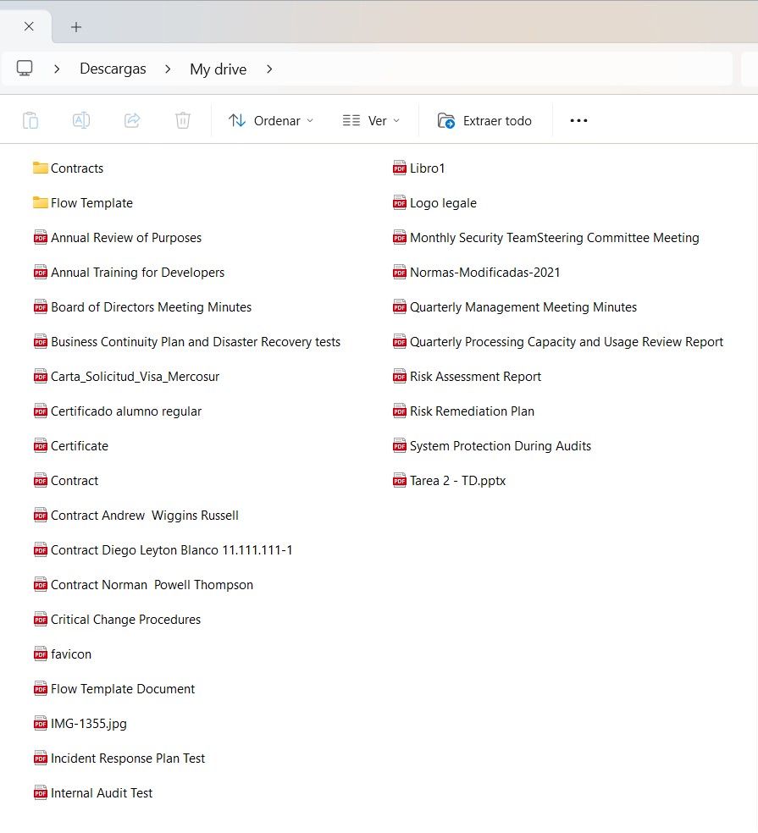Select the favicon file icon
Viewport: 758px width, 833px height.
pos(41,654)
